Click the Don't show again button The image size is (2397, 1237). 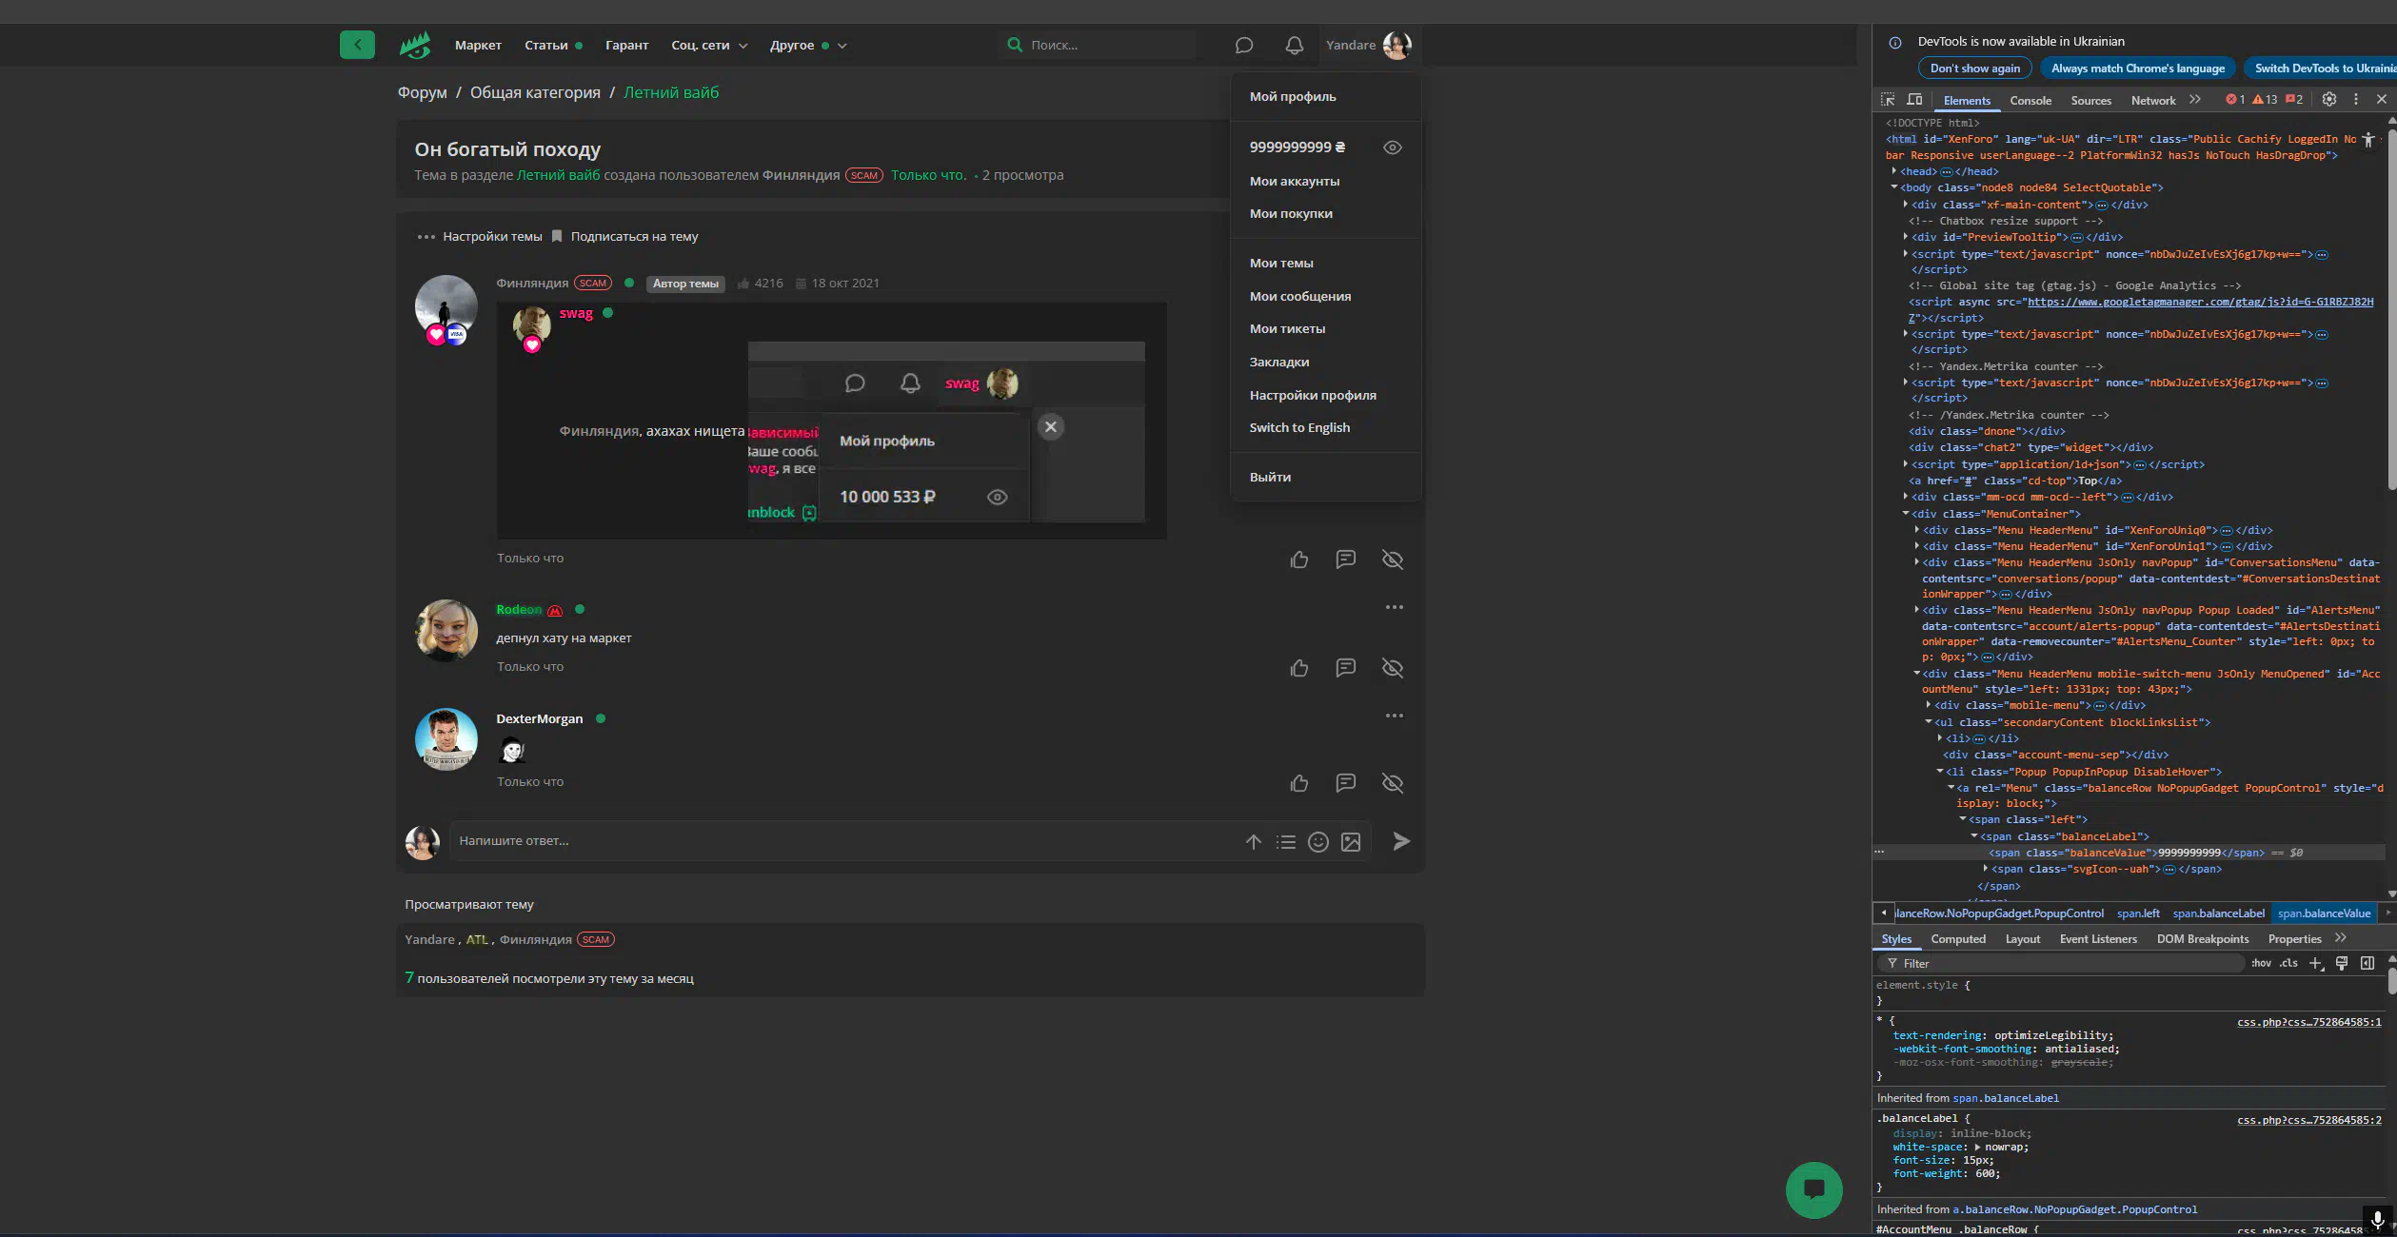pyautogui.click(x=1974, y=69)
